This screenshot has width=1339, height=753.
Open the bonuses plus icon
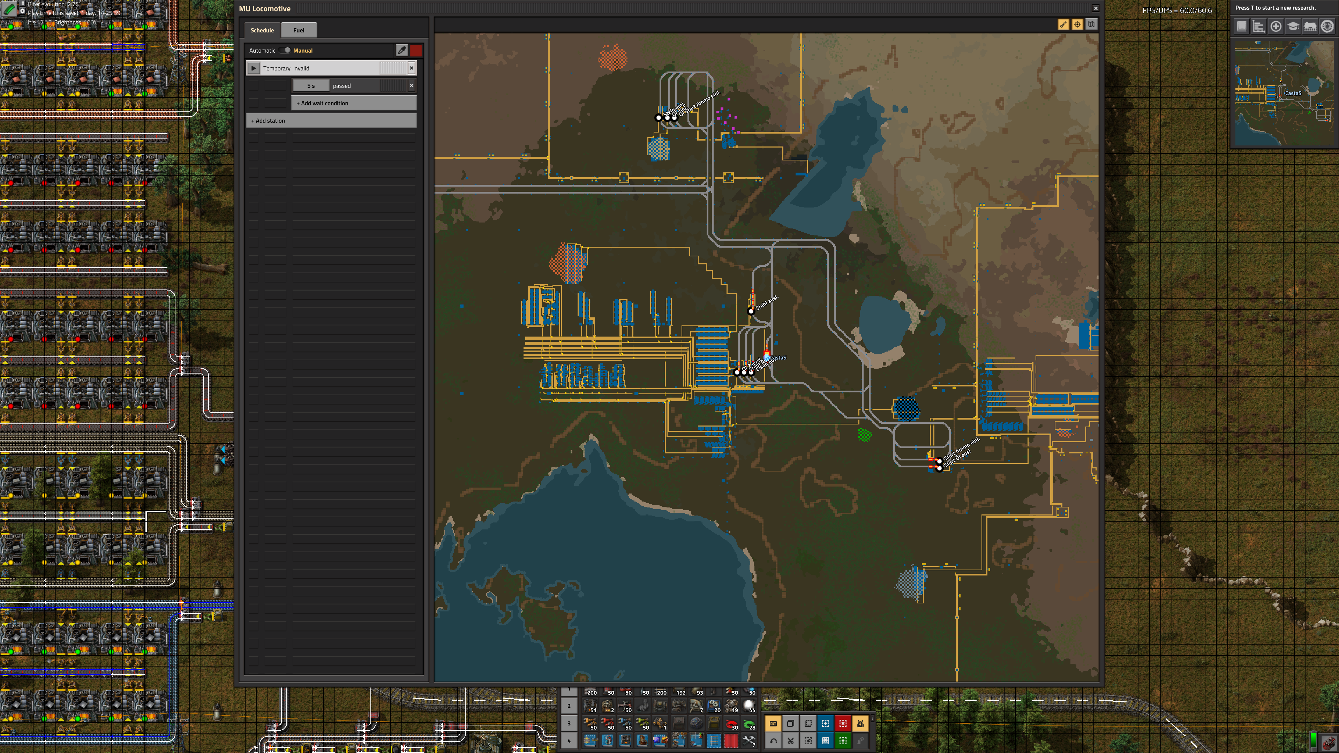pyautogui.click(x=1276, y=27)
